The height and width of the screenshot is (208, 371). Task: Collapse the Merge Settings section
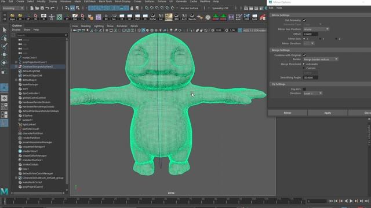(x=321, y=50)
